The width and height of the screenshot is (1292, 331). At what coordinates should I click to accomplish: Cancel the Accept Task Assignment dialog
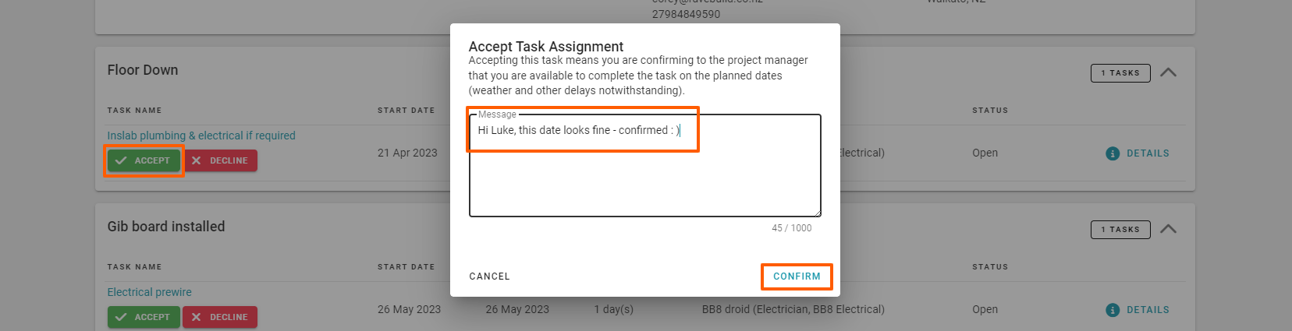click(x=489, y=276)
